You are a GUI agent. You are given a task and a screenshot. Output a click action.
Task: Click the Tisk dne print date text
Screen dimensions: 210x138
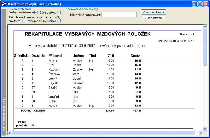pyautogui.click(x=176, y=41)
